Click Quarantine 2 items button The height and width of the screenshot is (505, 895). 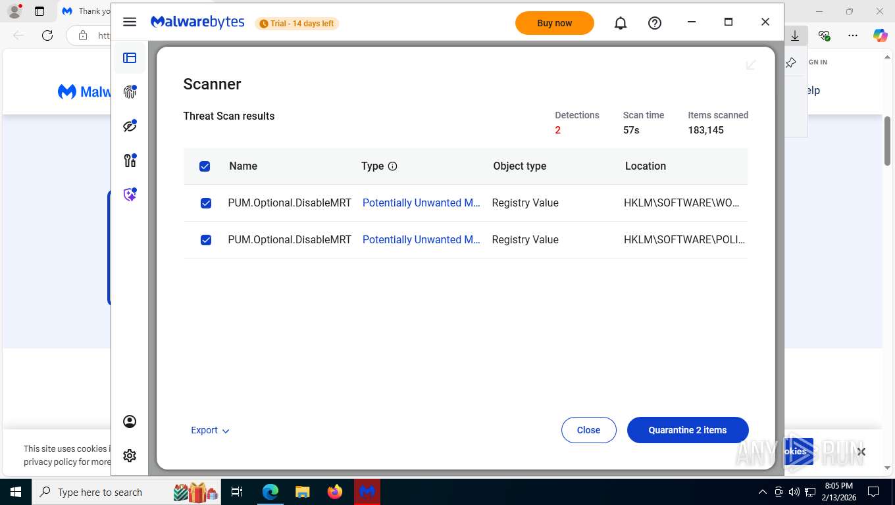coord(688,430)
